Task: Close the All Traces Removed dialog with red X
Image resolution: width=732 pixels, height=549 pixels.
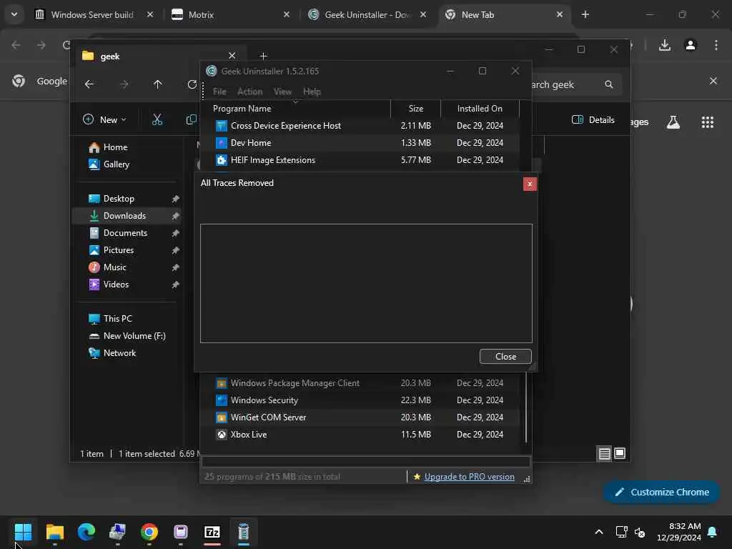Action: point(530,184)
